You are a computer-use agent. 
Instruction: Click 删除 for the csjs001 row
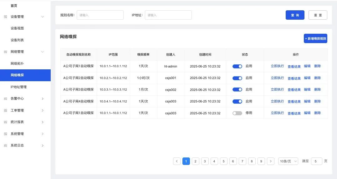(x=317, y=78)
